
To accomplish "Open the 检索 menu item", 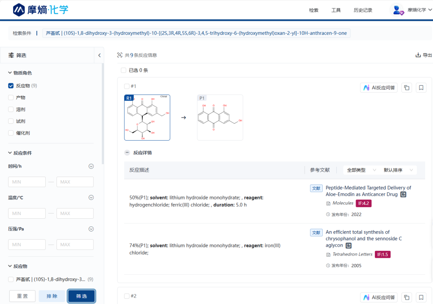I will click(x=314, y=10).
